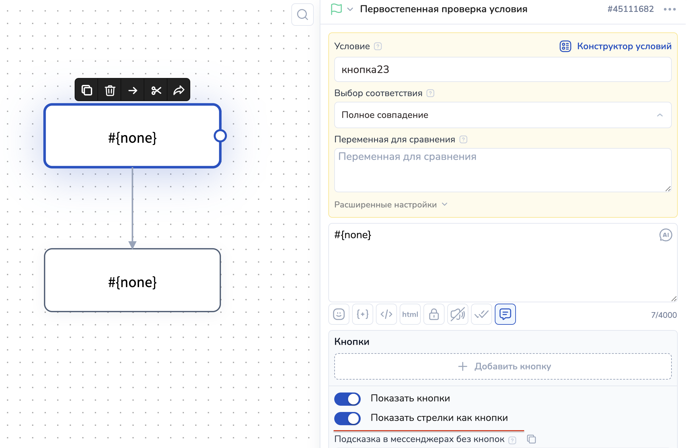687x448 pixels.
Task: Click the copy block icon in node toolbar
Action: pos(87,90)
